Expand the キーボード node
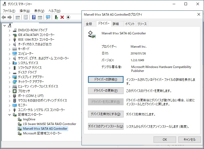This screenshot has width=204, height=149. tap(9, 49)
